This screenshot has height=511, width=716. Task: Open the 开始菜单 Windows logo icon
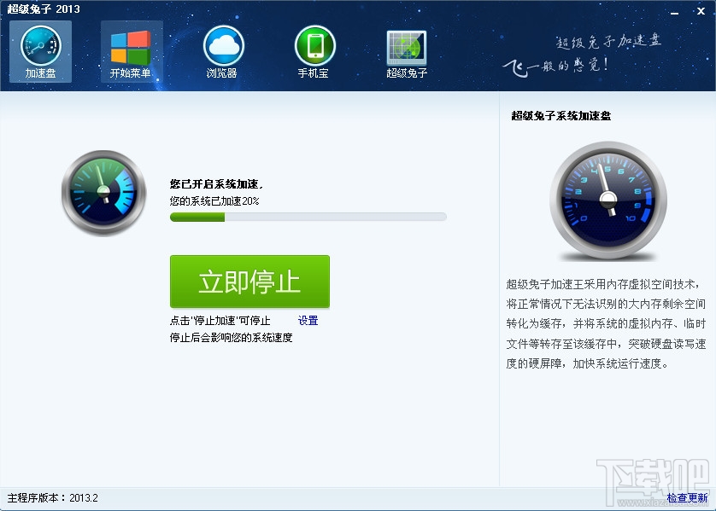point(131,48)
